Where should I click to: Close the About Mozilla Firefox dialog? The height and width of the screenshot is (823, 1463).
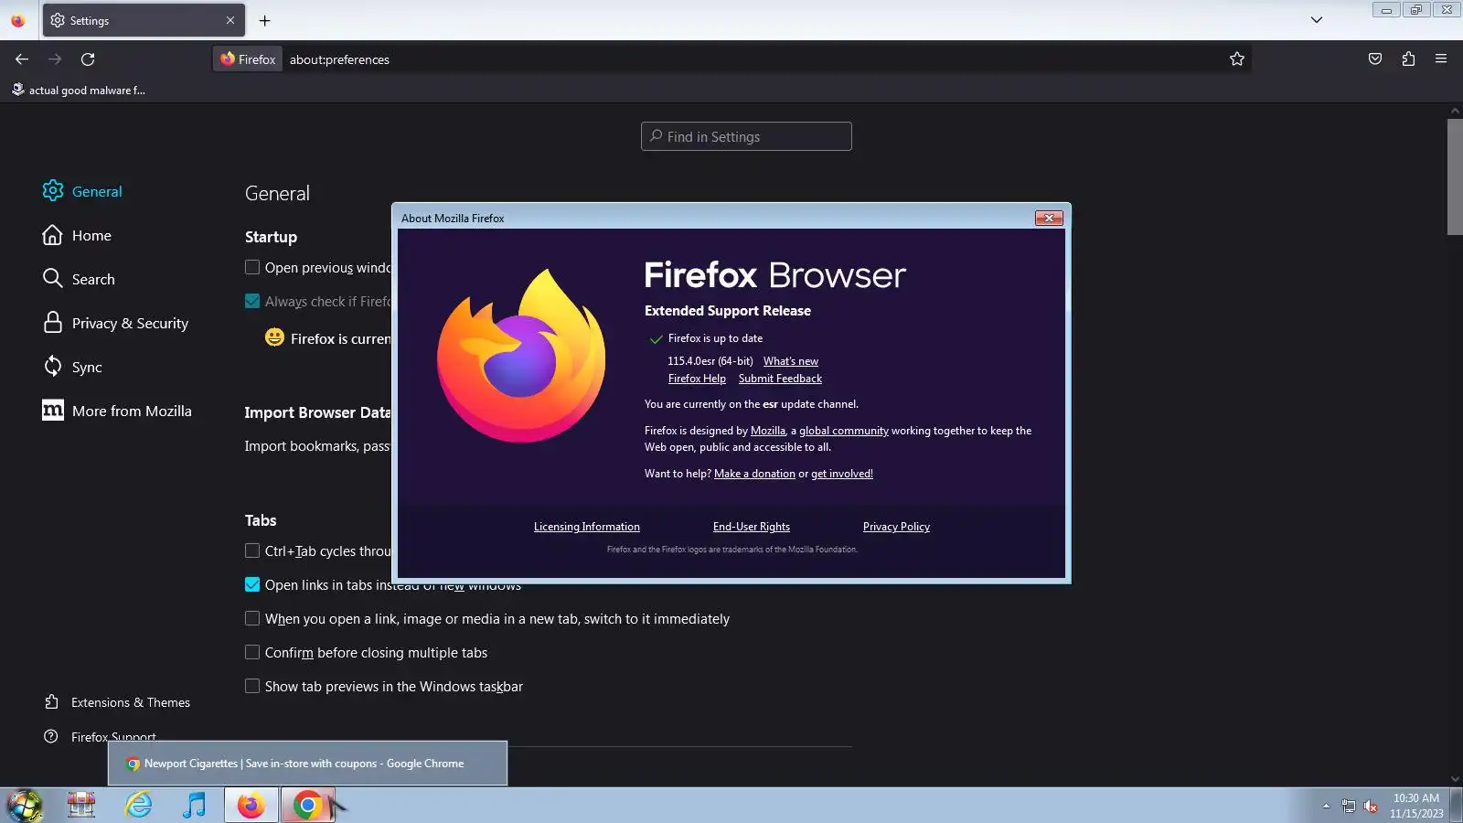(1049, 218)
